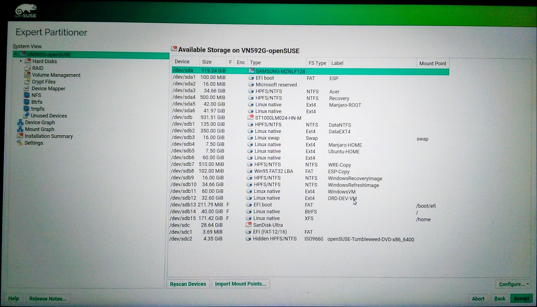Click the Installation Summary icon
This screenshot has height=307, width=537.
[20, 136]
